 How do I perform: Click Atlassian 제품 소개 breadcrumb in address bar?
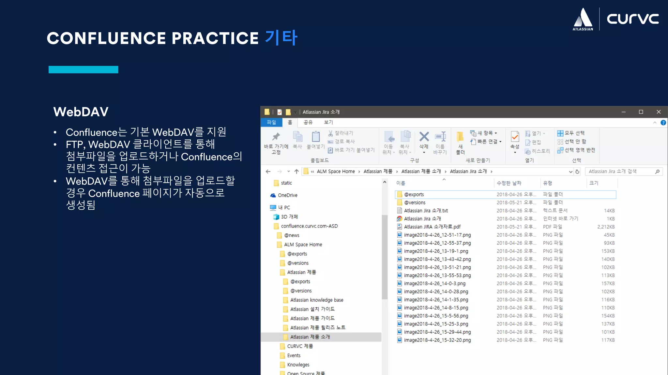421,172
